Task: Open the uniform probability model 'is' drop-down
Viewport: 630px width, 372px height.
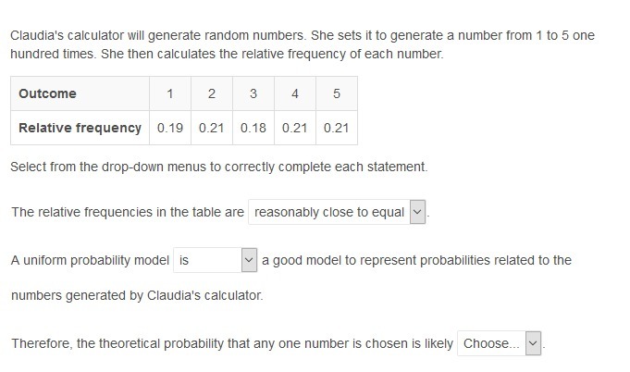Action: click(215, 260)
